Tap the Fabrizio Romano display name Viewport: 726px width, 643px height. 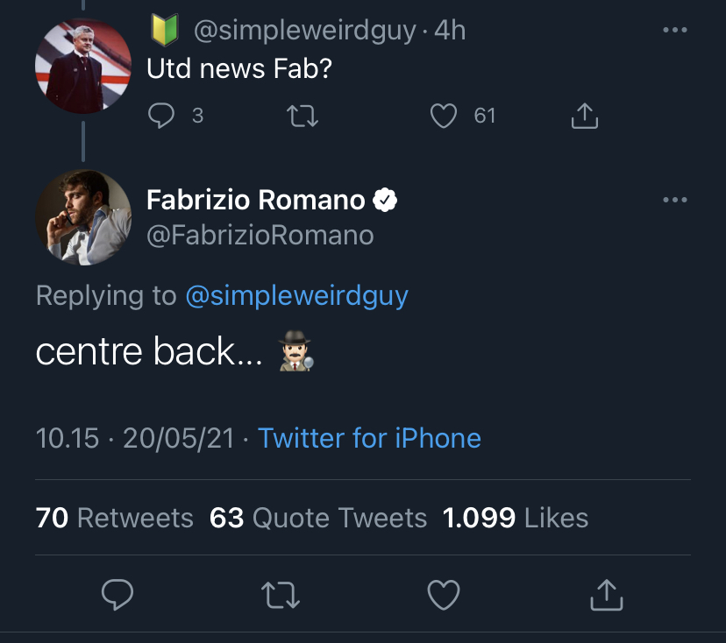[255, 201]
